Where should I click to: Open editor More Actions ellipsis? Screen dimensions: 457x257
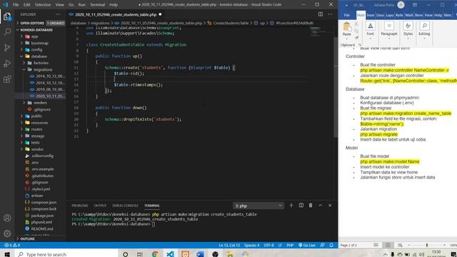[330, 14]
